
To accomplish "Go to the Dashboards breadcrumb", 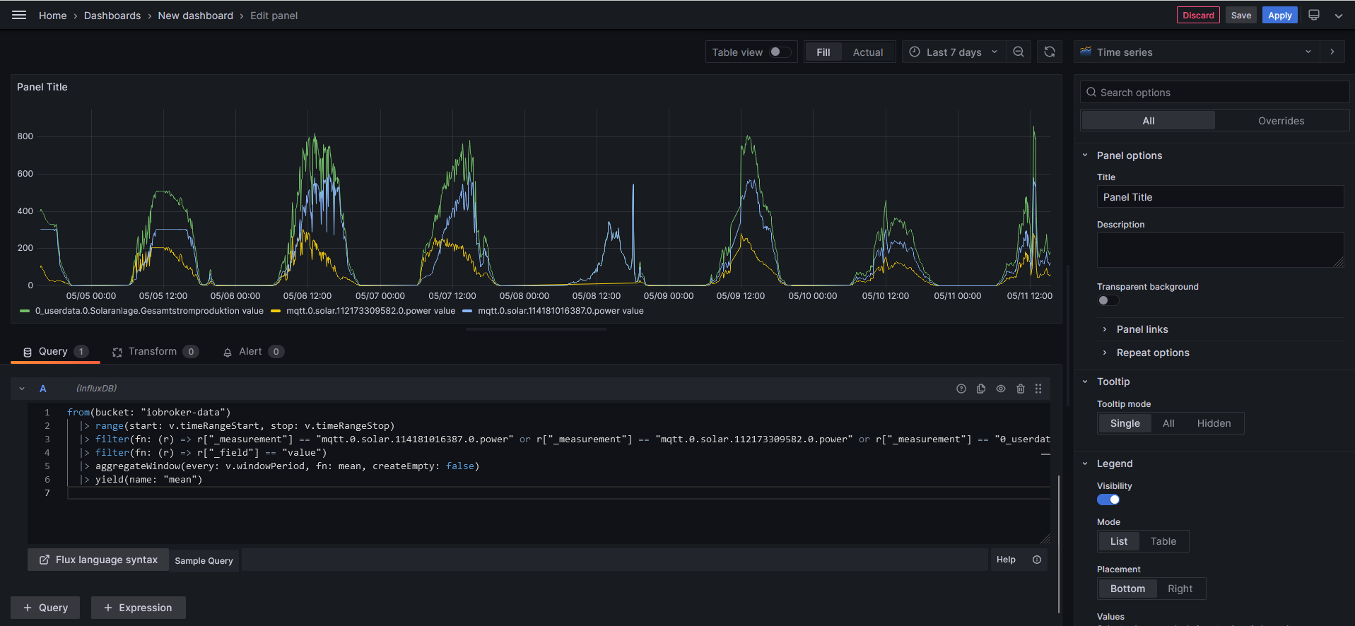I will tap(112, 16).
